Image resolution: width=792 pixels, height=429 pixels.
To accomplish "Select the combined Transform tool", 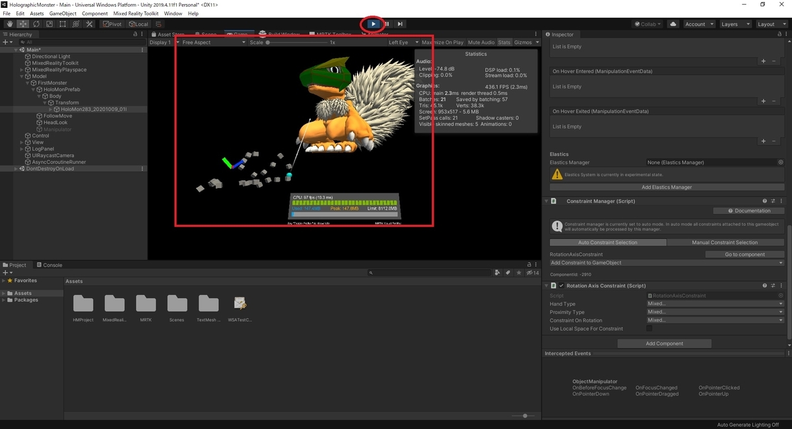I will tap(75, 24).
